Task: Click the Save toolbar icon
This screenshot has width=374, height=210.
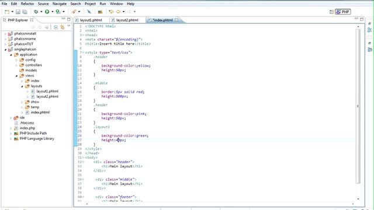Action: pos(18,12)
